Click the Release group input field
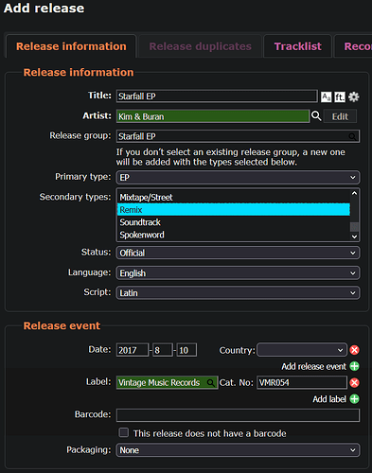Screen dimensions: 372x473 (238, 136)
